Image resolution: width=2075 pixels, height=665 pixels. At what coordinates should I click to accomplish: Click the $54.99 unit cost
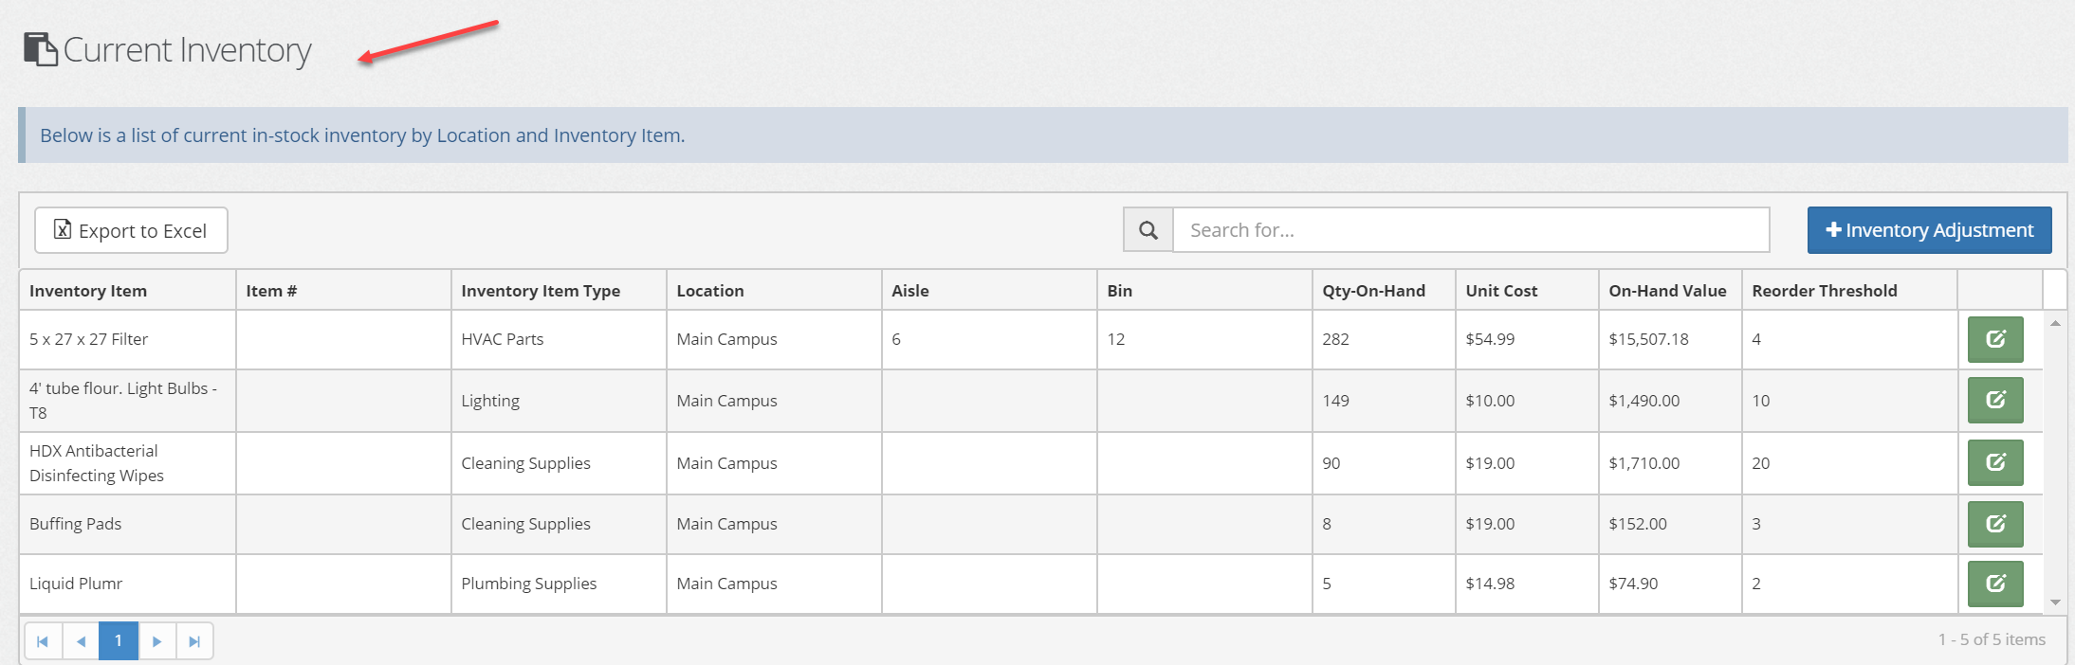click(x=1490, y=339)
